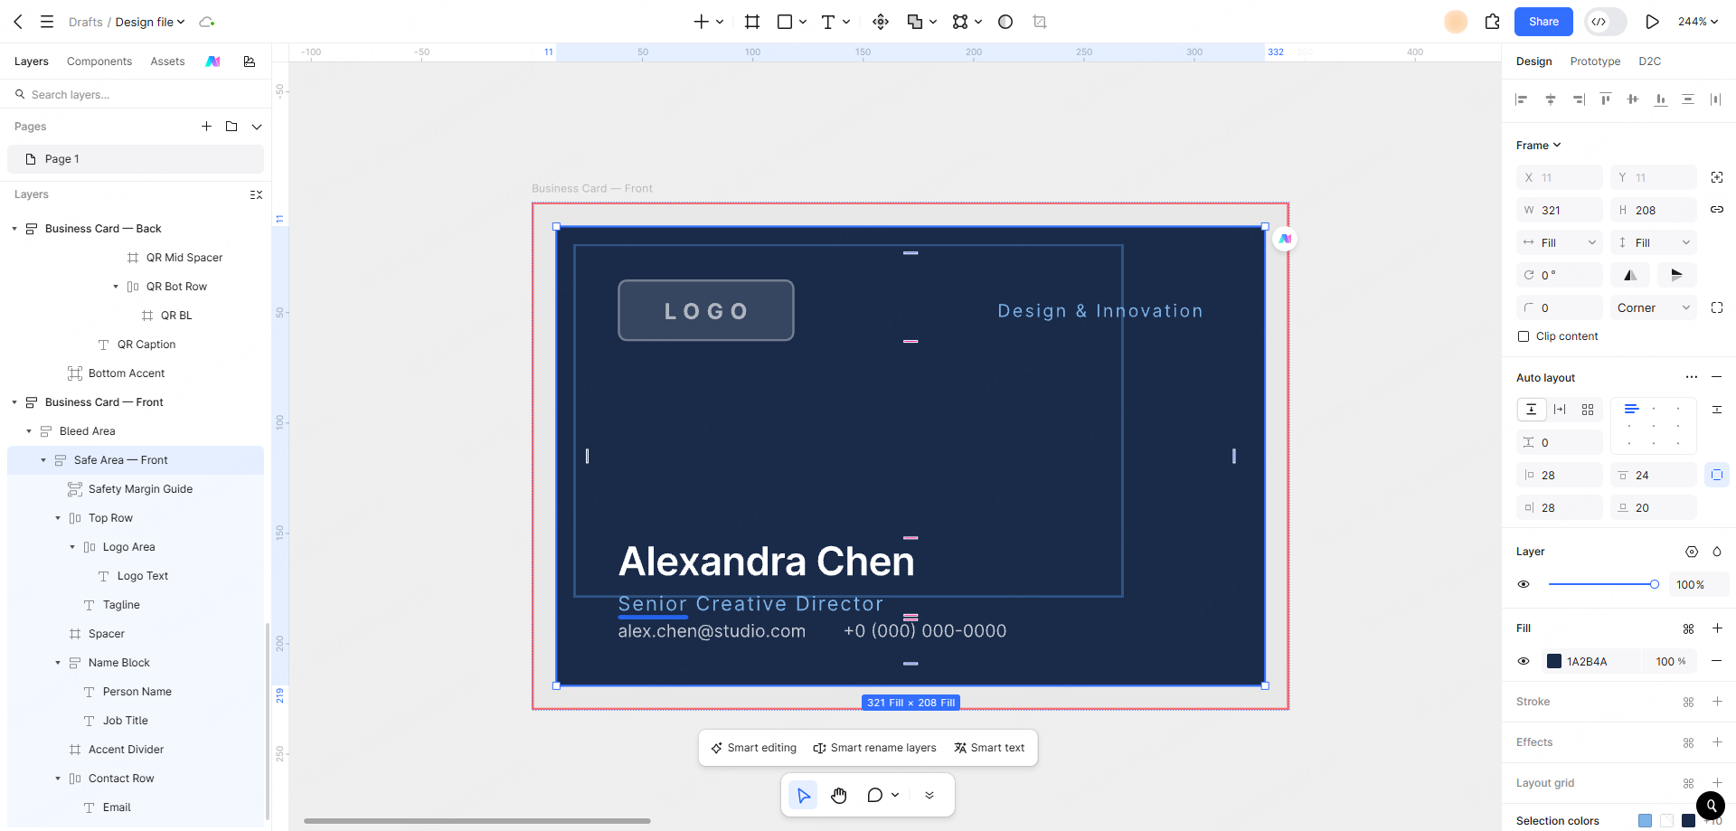Select the Rectangle shape tool

click(785, 22)
